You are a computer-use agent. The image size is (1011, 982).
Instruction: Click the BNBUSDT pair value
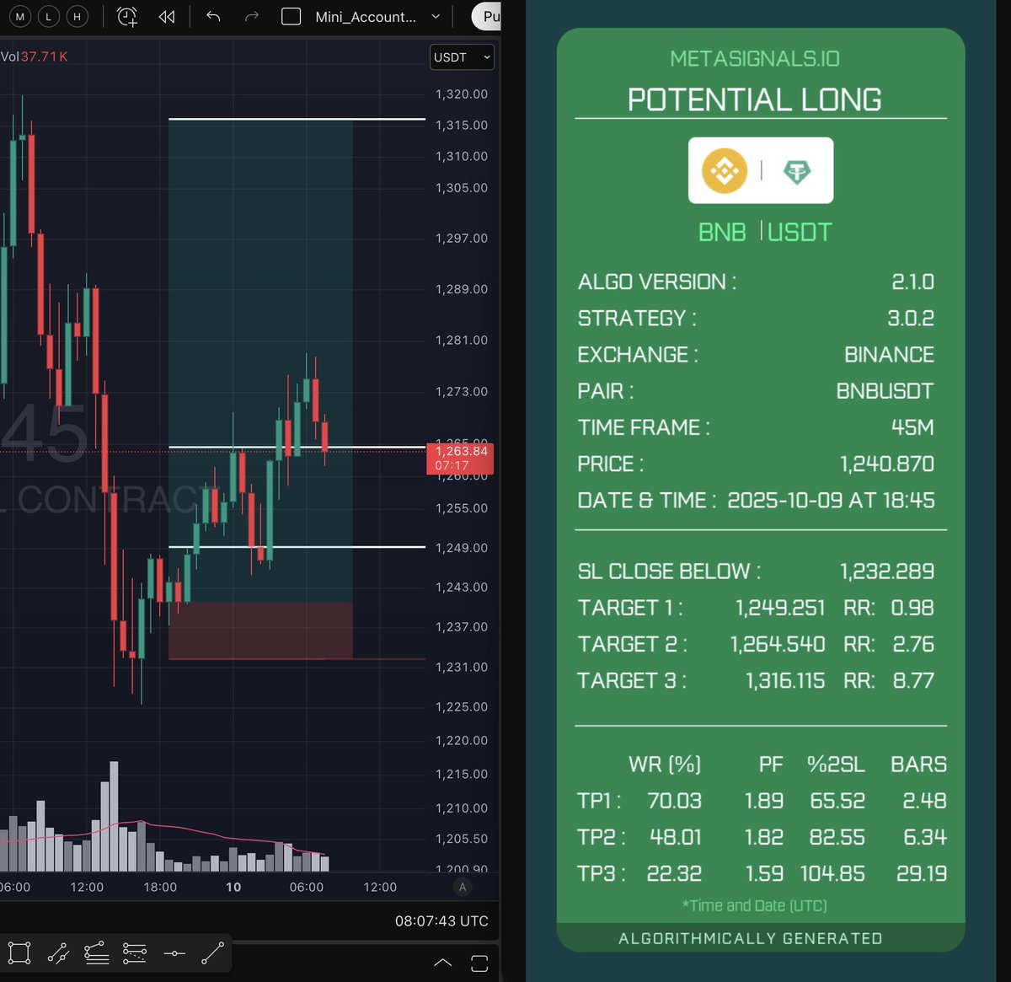(x=885, y=391)
